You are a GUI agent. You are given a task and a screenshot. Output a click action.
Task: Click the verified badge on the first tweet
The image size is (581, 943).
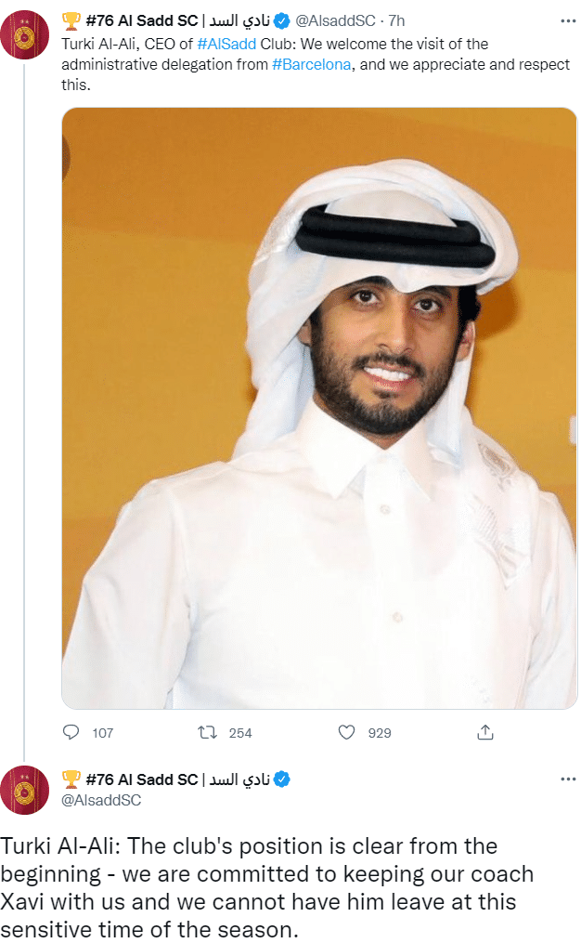click(283, 20)
